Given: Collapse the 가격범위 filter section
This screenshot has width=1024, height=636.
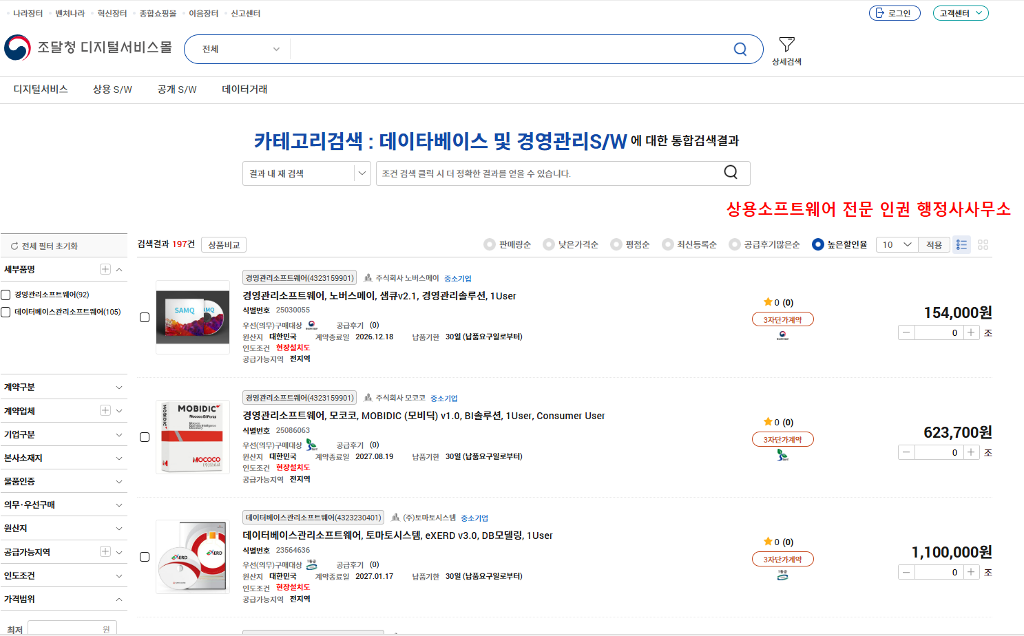Looking at the screenshot, I should 63,599.
